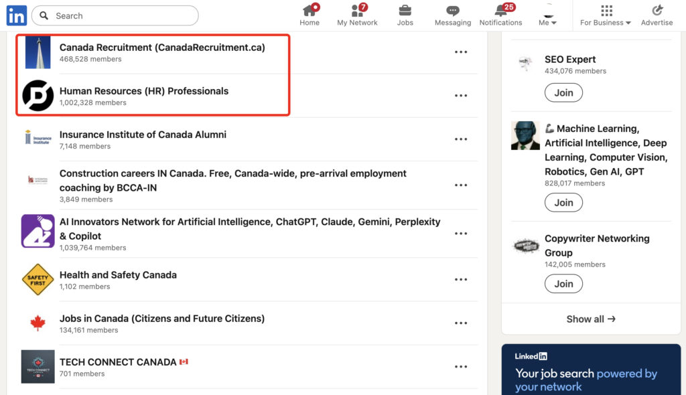This screenshot has width=686, height=395.
Task: Open options for Construction careers group
Action: pyautogui.click(x=461, y=185)
